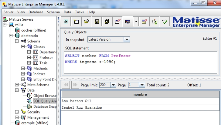The width and height of the screenshot is (221, 125).
Task: Toggle the sidebar panel toolbar icon
Action: click(66, 22)
